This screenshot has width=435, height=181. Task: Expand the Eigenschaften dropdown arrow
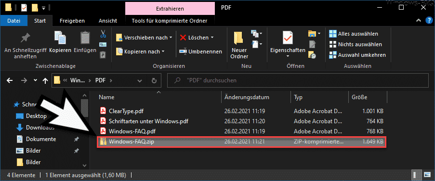(x=288, y=56)
